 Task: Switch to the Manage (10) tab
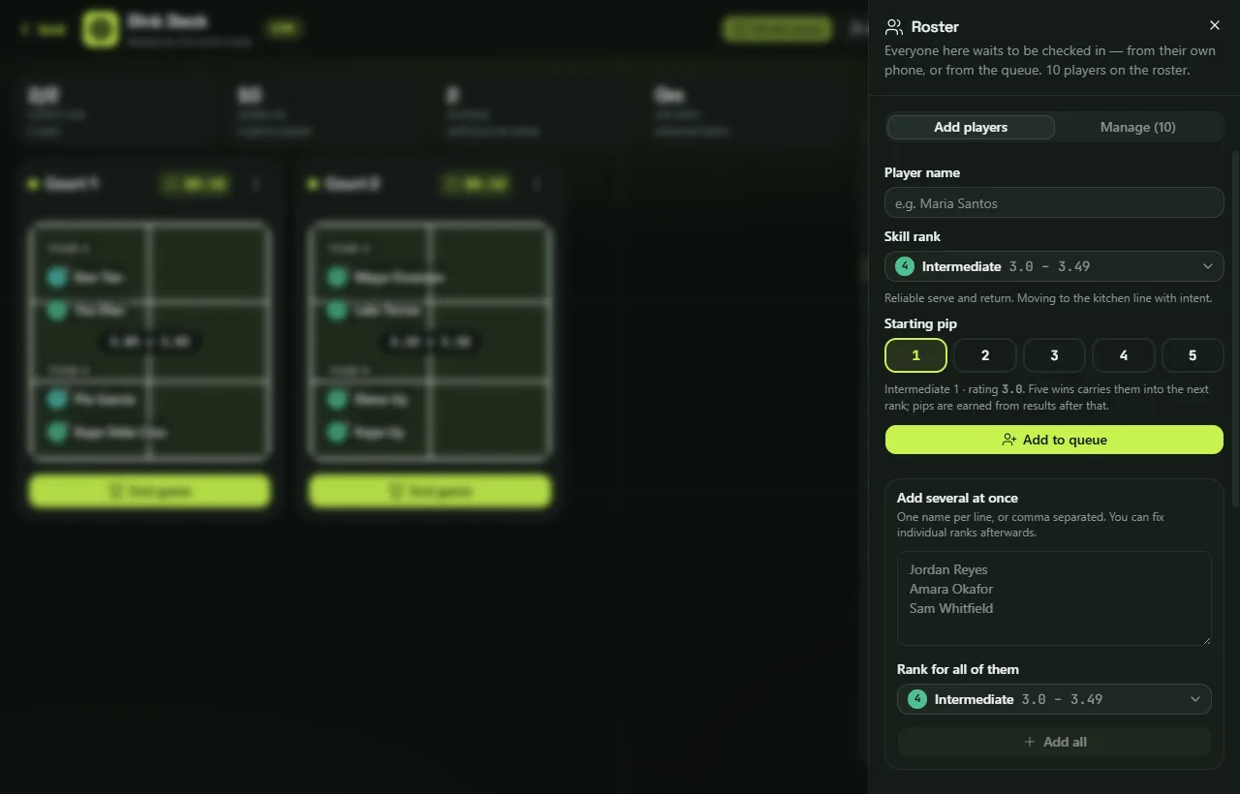1138,127
